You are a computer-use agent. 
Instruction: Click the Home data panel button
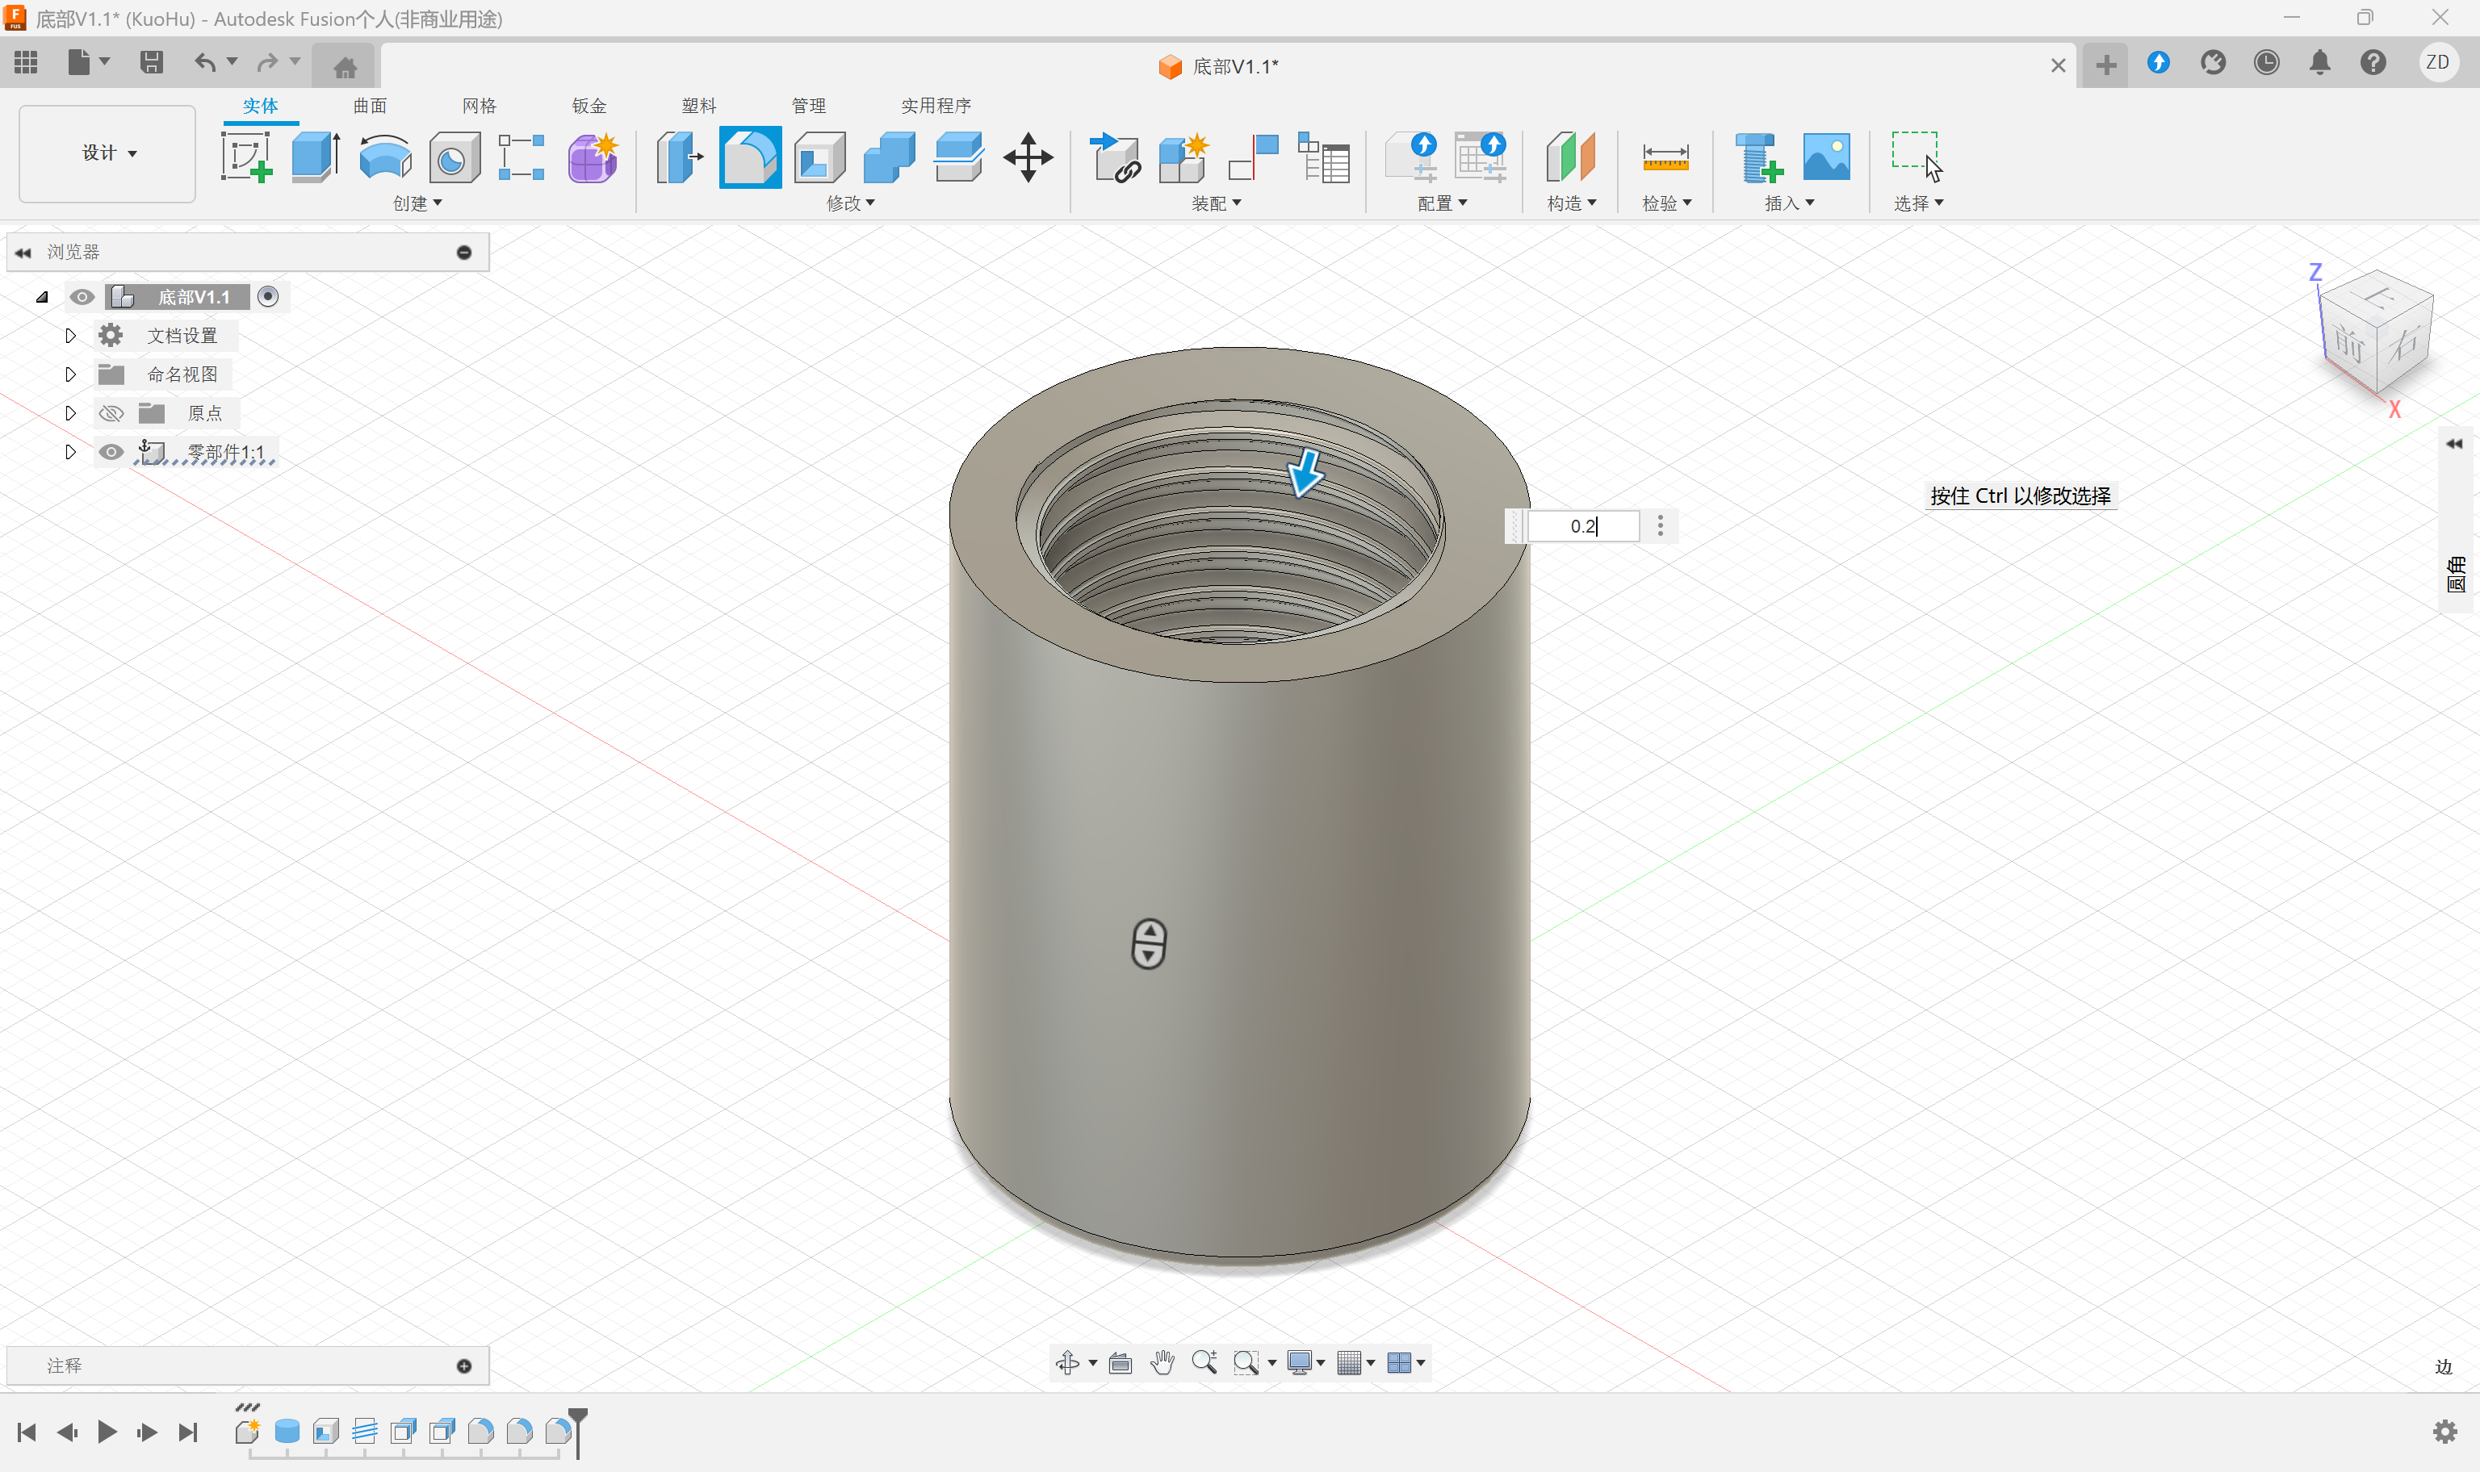coord(344,65)
